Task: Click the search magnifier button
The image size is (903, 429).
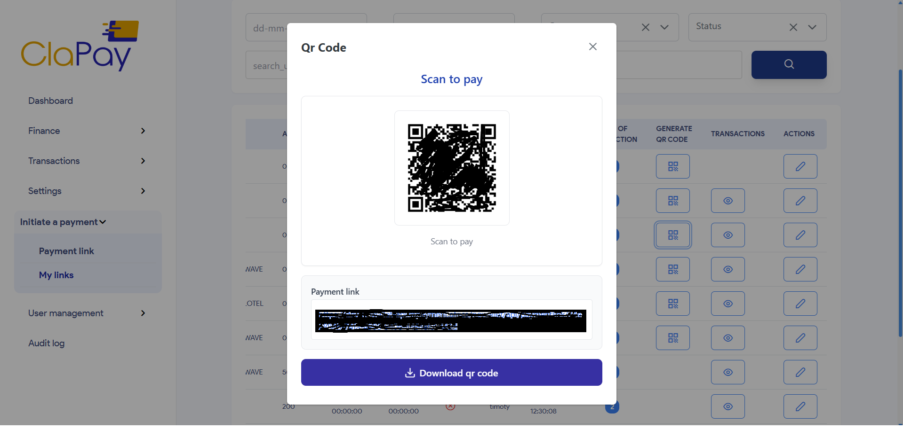Action: click(x=789, y=64)
